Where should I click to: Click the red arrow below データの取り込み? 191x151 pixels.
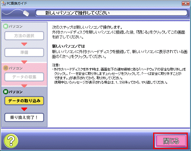(24, 109)
